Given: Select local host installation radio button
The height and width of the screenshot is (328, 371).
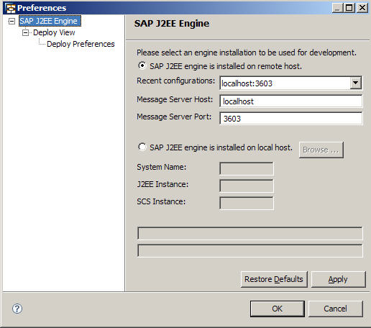Looking at the screenshot, I should (x=142, y=147).
